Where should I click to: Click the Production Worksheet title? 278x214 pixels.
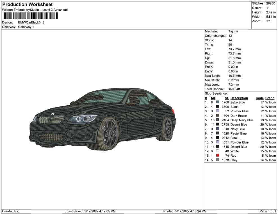[27, 4]
